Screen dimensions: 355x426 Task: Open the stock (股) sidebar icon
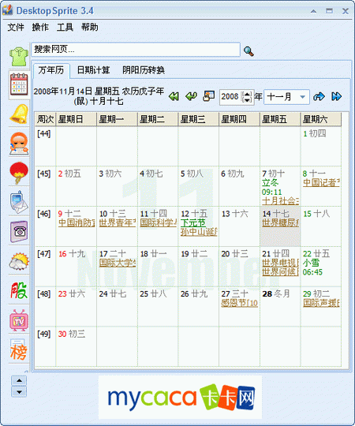pyautogui.click(x=19, y=290)
